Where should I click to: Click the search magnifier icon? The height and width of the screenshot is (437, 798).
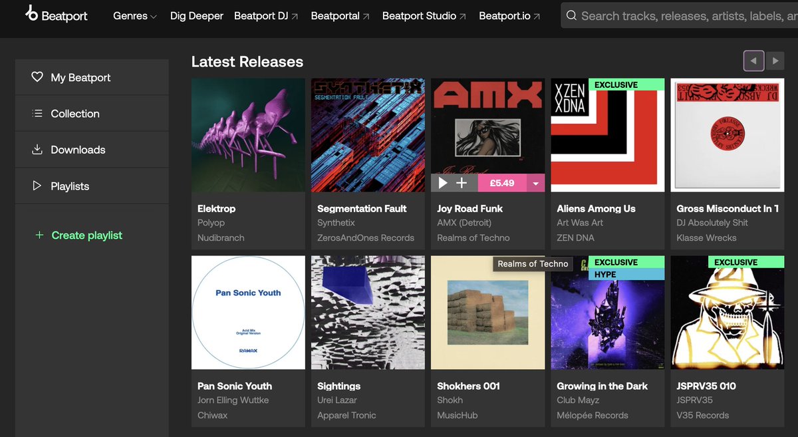pos(571,15)
